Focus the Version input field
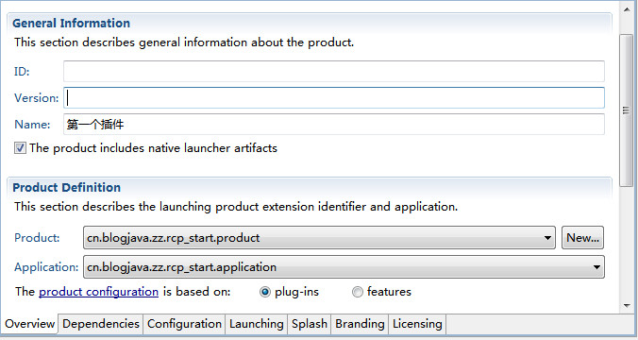The image size is (638, 340). tap(334, 97)
